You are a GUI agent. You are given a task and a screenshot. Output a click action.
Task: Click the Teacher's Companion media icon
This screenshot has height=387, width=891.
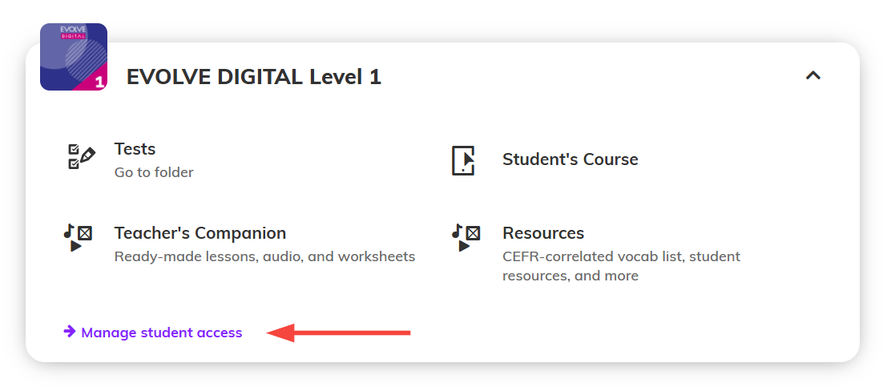(78, 237)
